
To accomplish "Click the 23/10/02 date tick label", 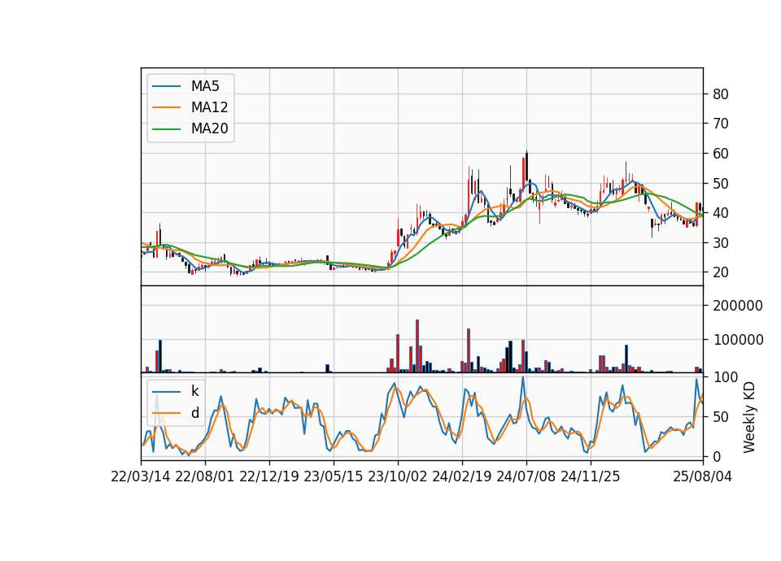I will tap(398, 476).
